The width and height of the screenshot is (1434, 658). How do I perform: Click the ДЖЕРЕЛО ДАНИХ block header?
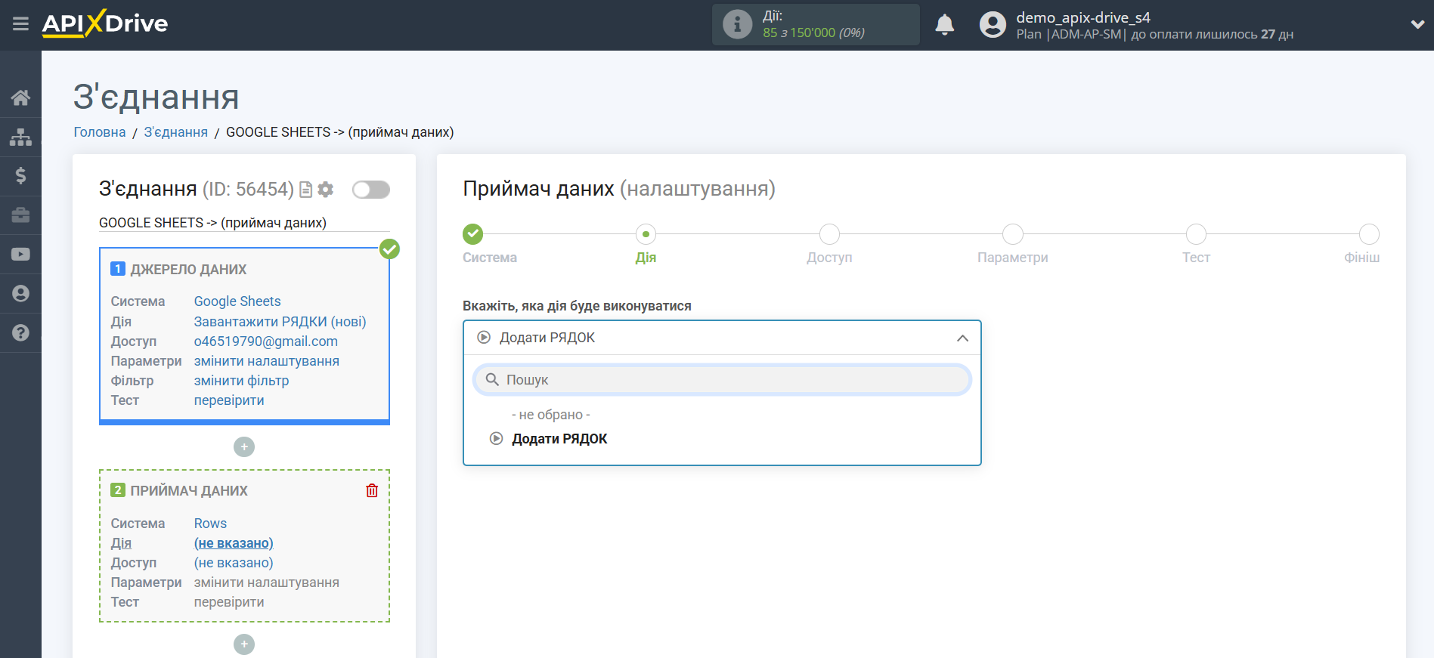click(x=188, y=270)
